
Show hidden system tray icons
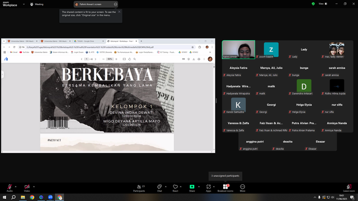315,197
